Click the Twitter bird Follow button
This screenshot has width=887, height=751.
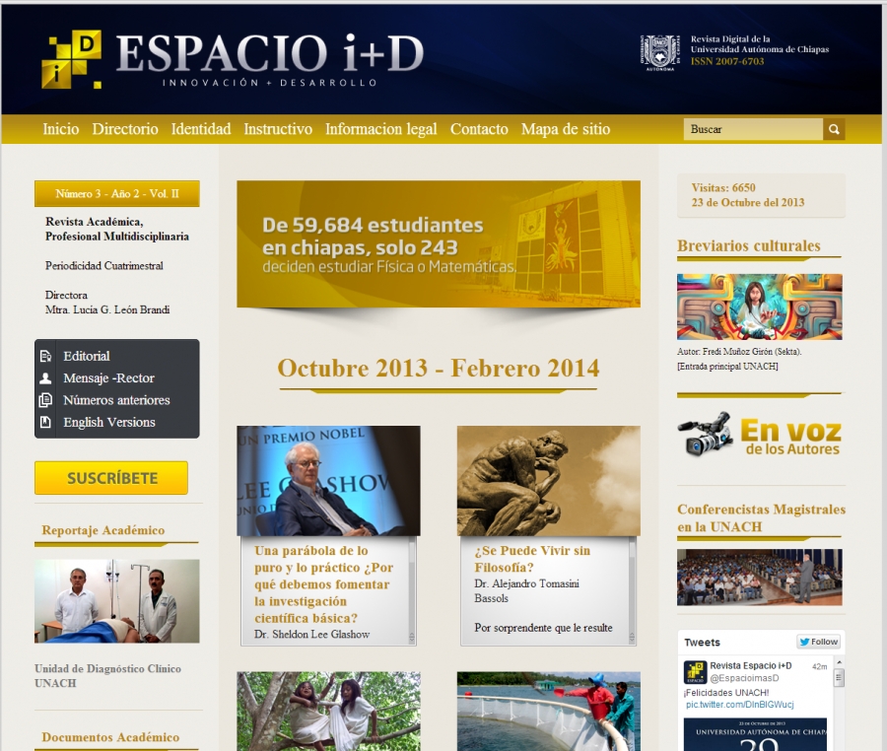819,642
